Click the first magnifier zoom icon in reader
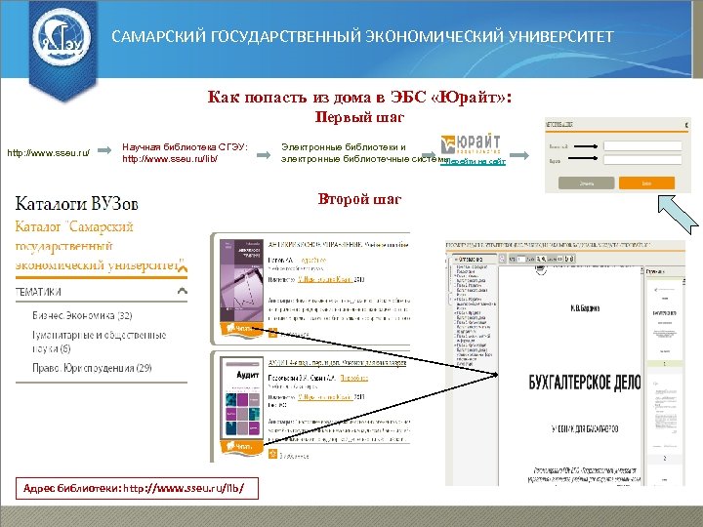Image resolution: width=703 pixels, height=527 pixels. tap(538, 259)
